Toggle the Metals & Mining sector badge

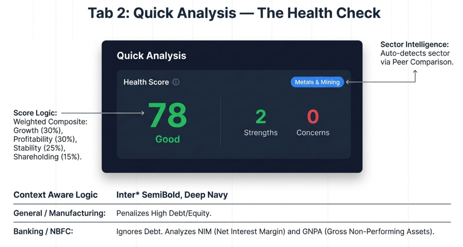point(317,82)
